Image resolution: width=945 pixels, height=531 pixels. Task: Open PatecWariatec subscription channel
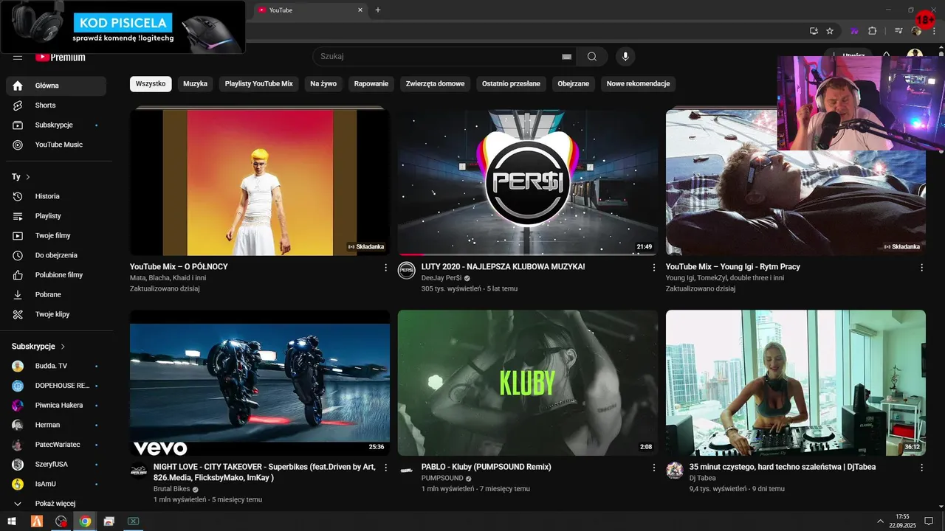56,445
